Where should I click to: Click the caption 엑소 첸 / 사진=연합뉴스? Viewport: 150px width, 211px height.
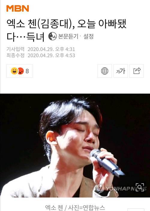click(x=75, y=207)
